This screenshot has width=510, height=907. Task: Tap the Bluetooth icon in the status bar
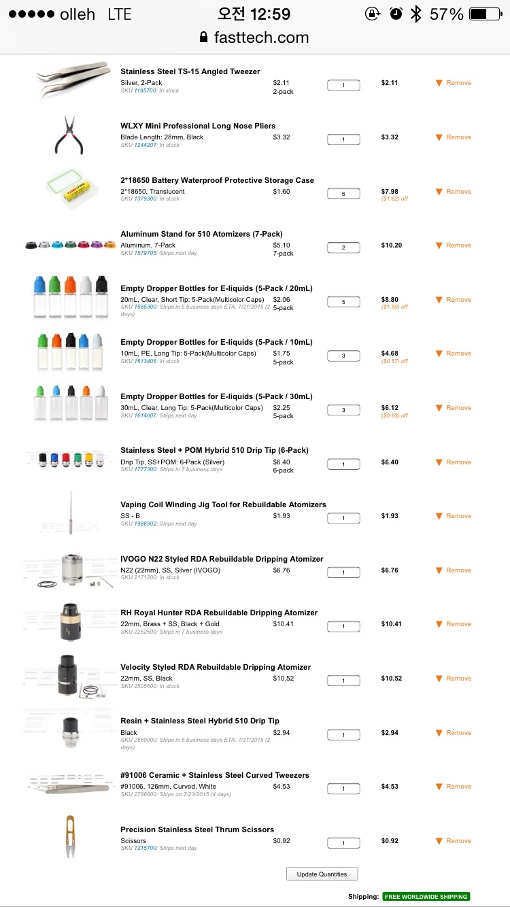coord(415,14)
